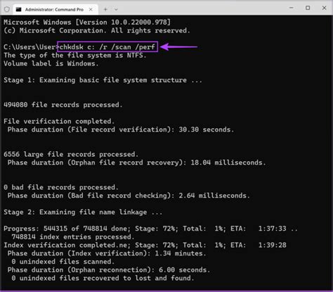Click '6556 large file records processed.' line
This screenshot has width=333, height=292.
point(71,154)
